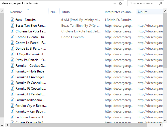Select the file icon for Estoy Pa Dartela
Viewport: 167px width, 127px height.
12,60
